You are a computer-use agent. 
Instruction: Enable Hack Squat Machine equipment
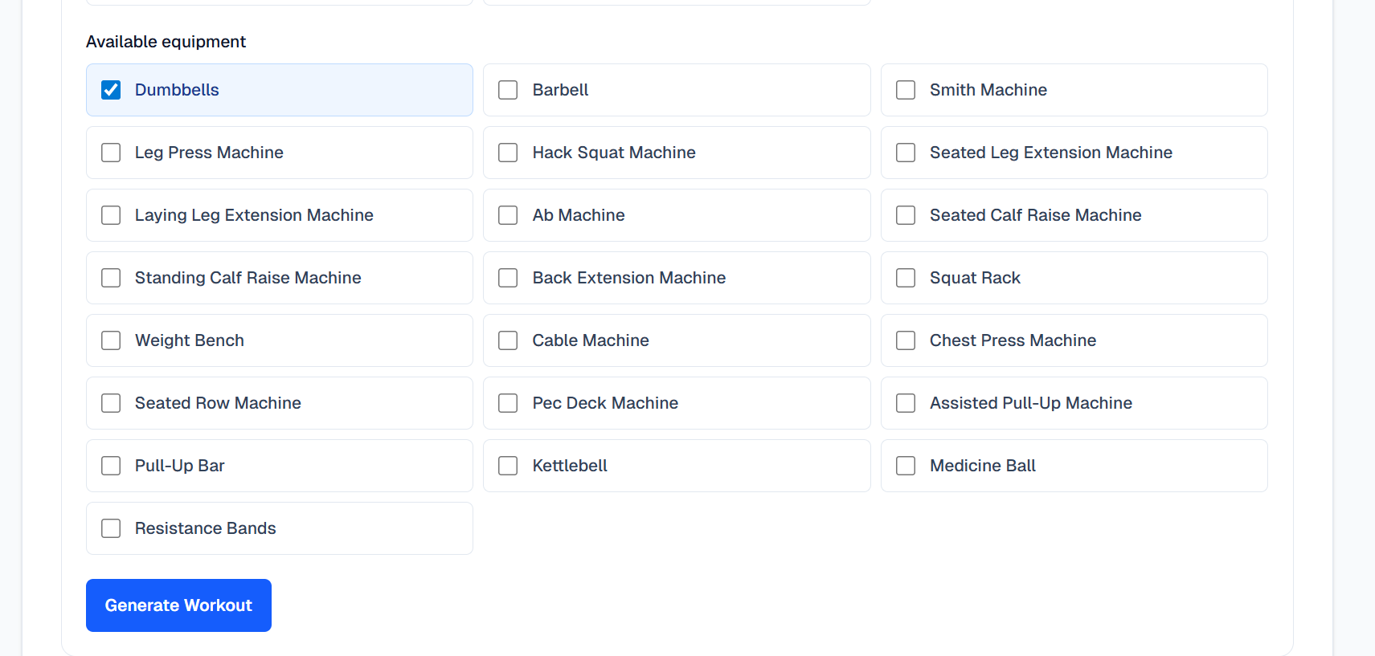coord(508,153)
